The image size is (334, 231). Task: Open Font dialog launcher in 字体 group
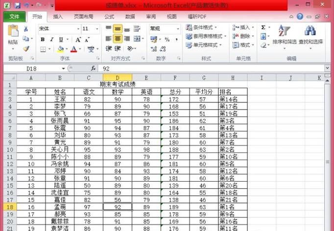[x=98, y=58]
